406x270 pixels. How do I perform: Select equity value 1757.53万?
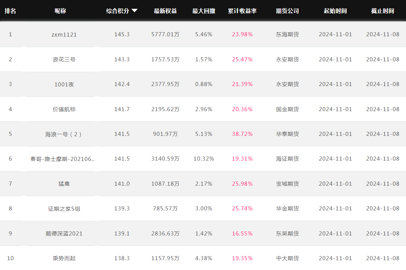tap(165, 60)
